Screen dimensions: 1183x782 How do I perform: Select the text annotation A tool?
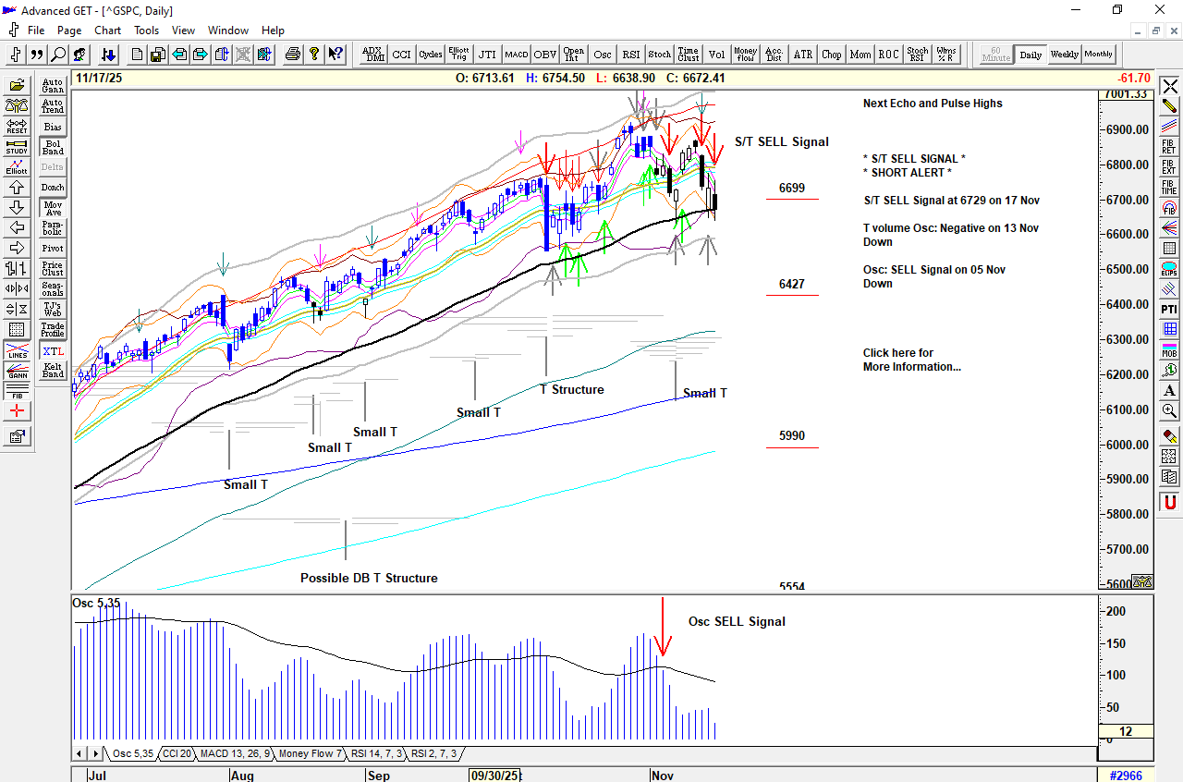pos(1169,390)
